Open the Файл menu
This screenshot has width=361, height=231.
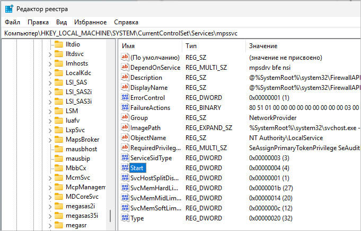click(12, 22)
